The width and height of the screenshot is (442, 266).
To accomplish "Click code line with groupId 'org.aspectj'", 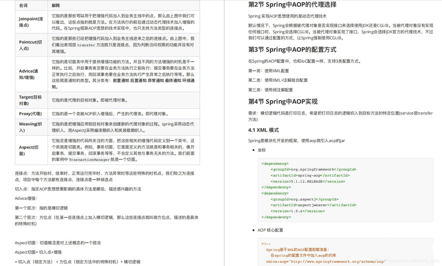I will (305, 199).
